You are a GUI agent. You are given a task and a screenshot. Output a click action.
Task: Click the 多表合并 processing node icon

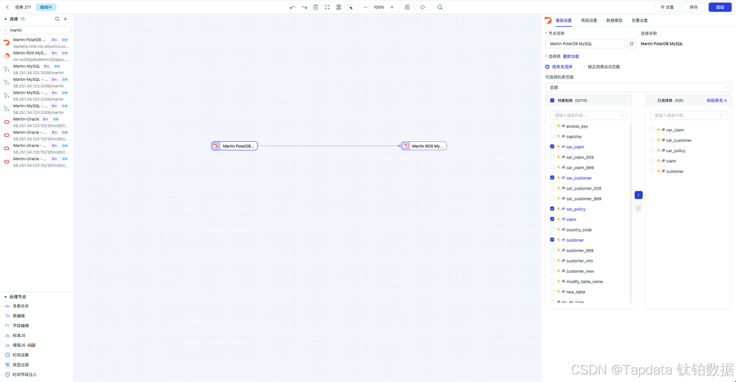(7, 306)
